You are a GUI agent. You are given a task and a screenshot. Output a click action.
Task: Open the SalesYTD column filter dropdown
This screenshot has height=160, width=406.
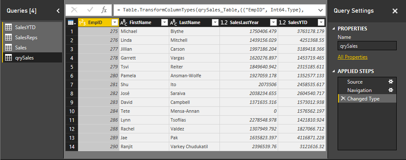pos(321,23)
